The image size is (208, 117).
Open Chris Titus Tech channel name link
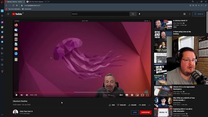[25, 111]
